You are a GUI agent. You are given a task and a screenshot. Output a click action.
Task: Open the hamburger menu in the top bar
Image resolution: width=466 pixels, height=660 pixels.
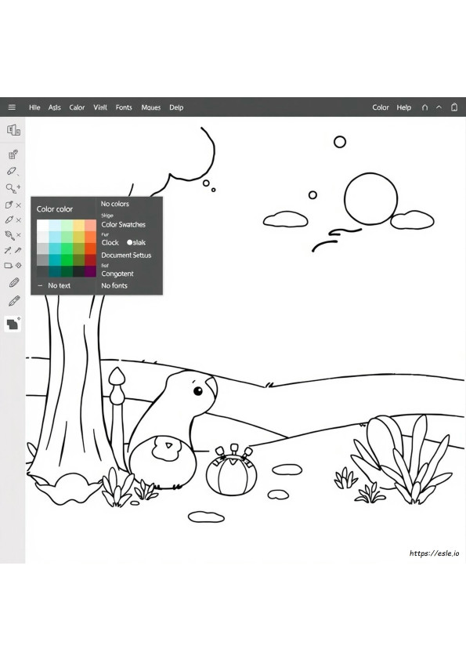tap(12, 107)
